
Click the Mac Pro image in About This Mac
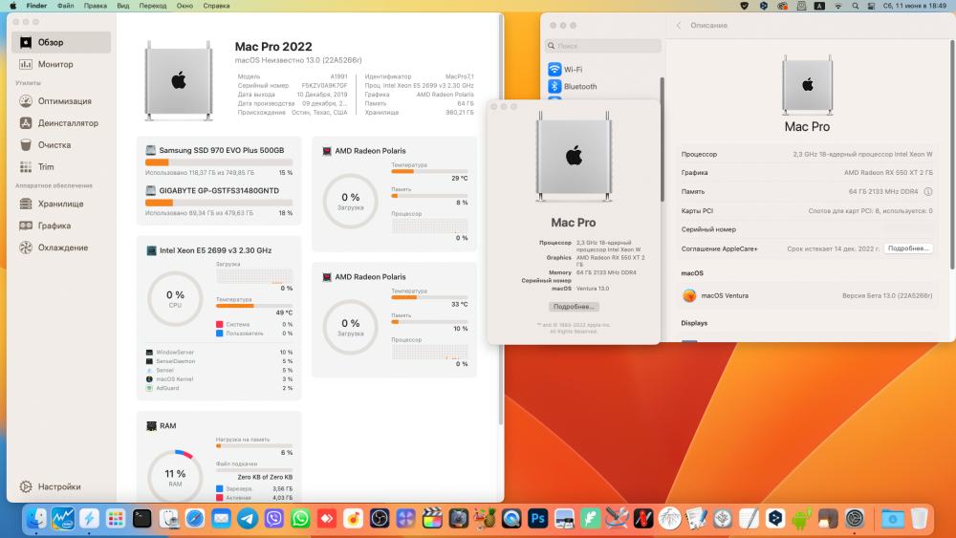[574, 158]
